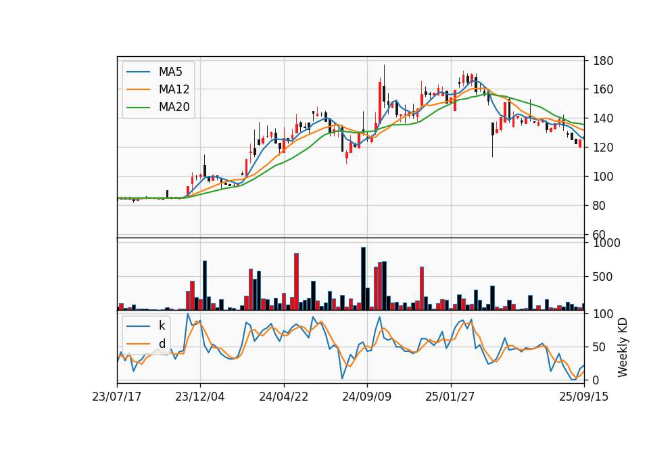Viewport: 649px width, 467px height.
Task: Click the 24/04/22 date label
Action: point(283,397)
